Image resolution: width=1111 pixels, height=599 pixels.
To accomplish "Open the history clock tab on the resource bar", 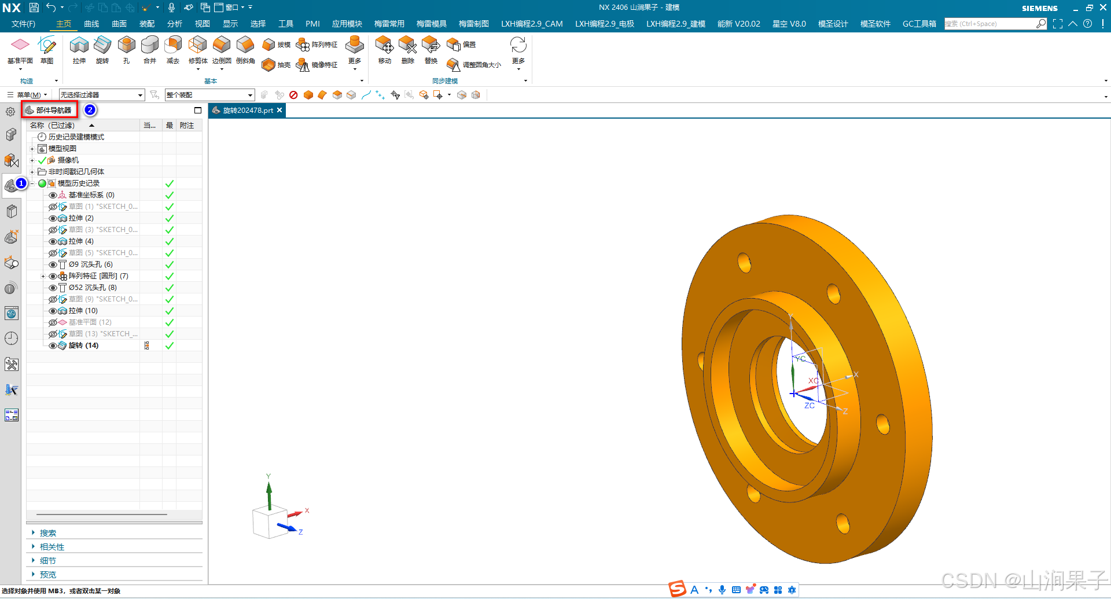I will click(11, 339).
